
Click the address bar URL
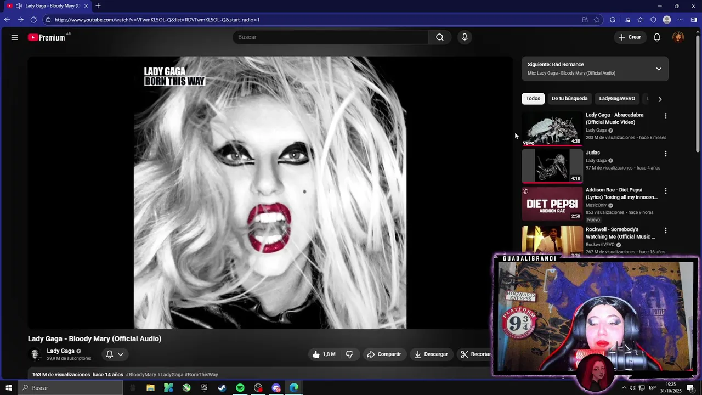tap(157, 20)
